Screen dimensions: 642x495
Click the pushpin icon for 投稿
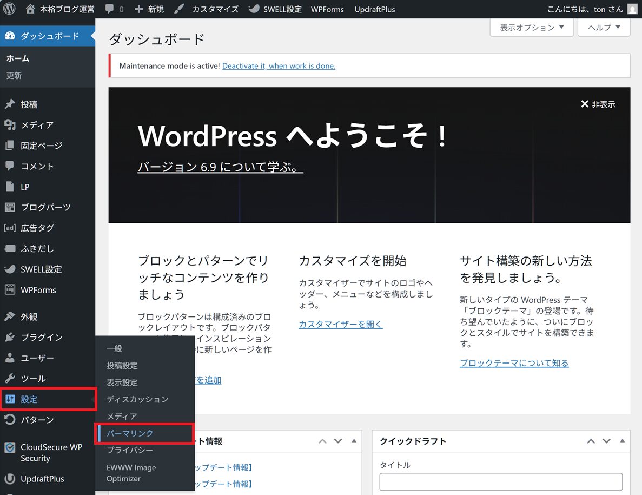[x=10, y=104]
